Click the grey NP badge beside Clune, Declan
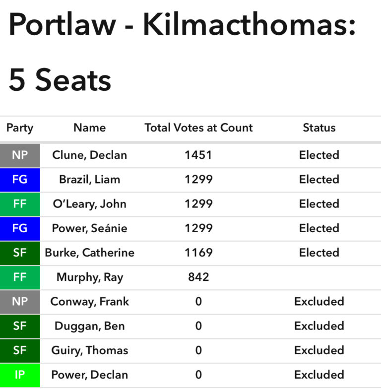This screenshot has width=381, height=391. click(x=20, y=155)
